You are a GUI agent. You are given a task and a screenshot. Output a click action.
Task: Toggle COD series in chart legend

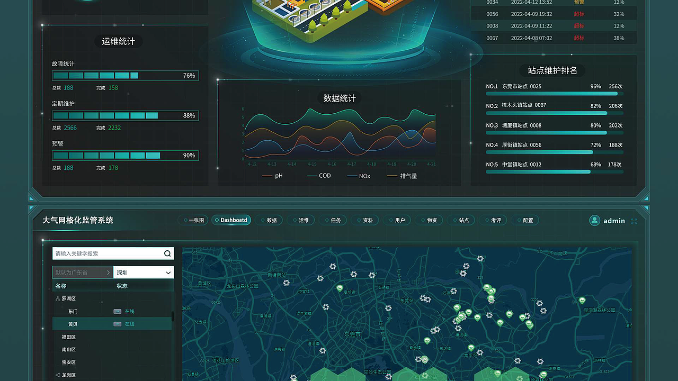click(319, 176)
